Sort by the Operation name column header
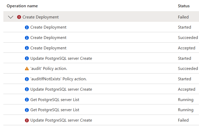The image size is (199, 126). 22,6
